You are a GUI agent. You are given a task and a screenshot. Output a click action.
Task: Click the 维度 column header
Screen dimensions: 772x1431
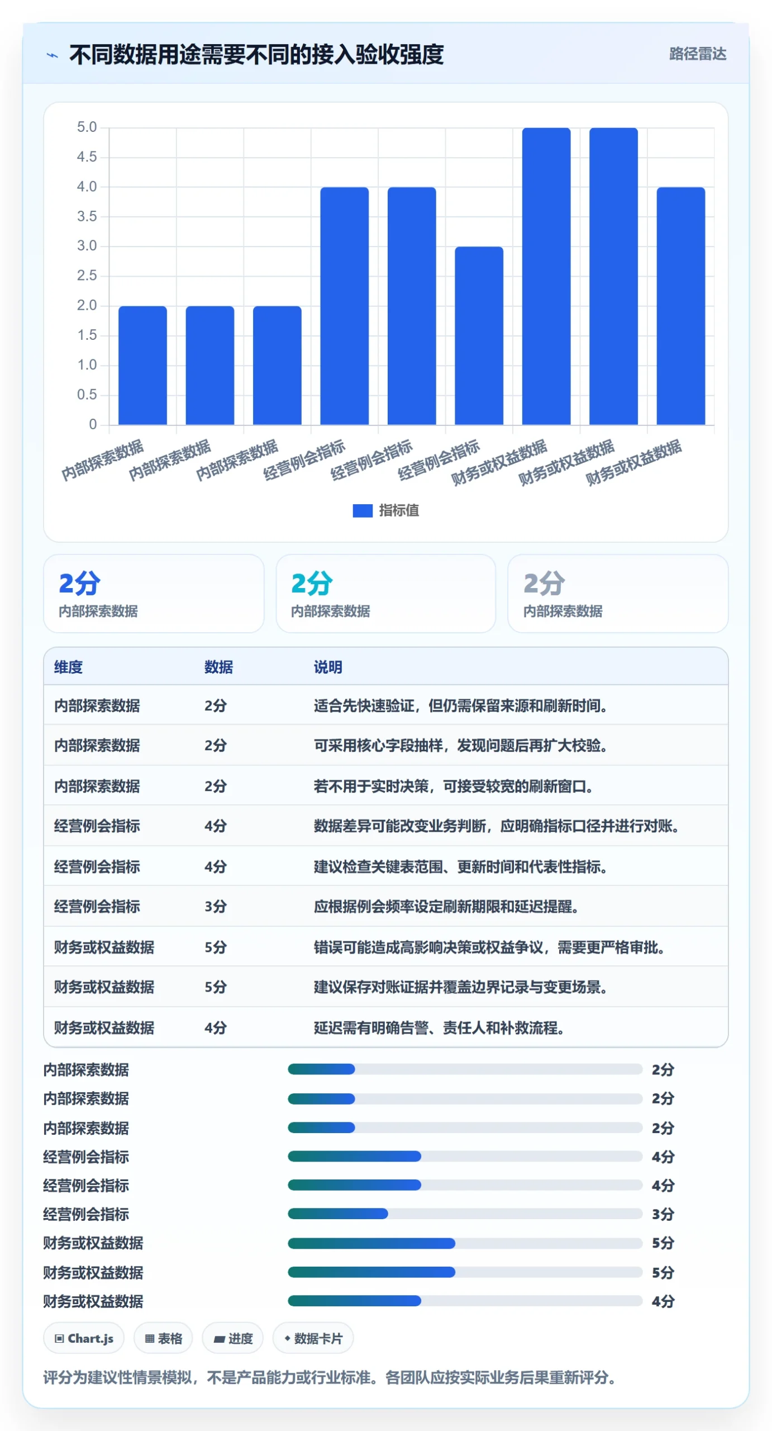[68, 667]
